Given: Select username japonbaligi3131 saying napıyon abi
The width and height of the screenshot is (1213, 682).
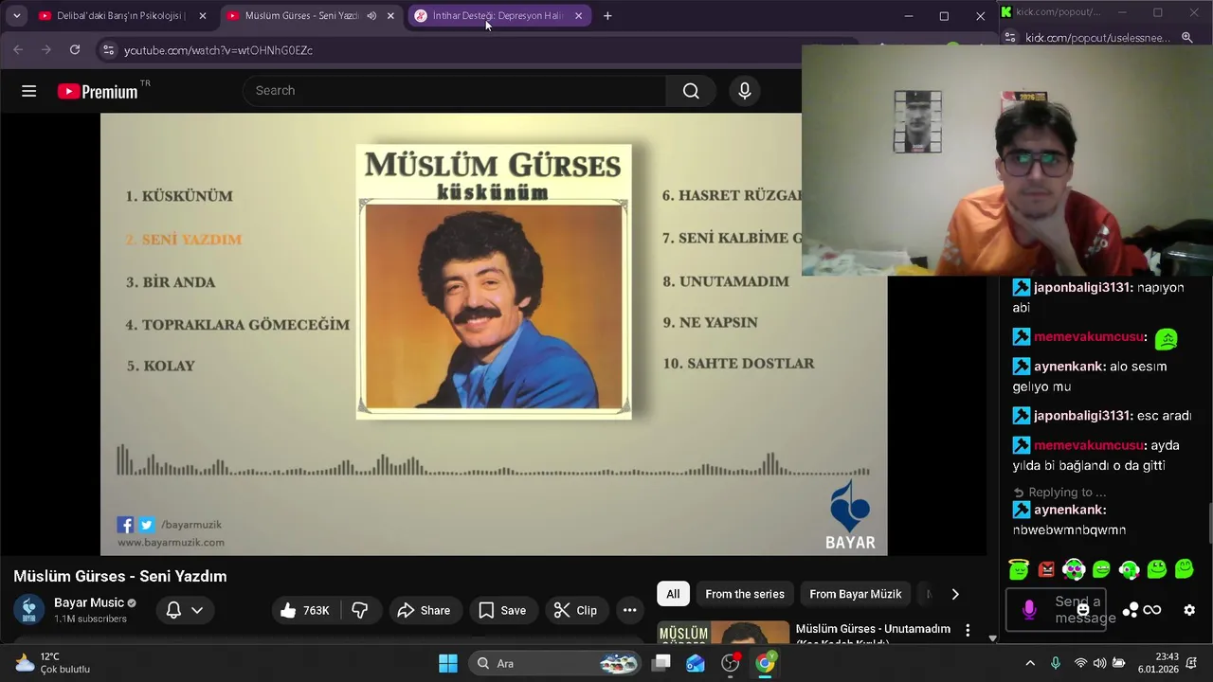Looking at the screenshot, I should [1082, 287].
